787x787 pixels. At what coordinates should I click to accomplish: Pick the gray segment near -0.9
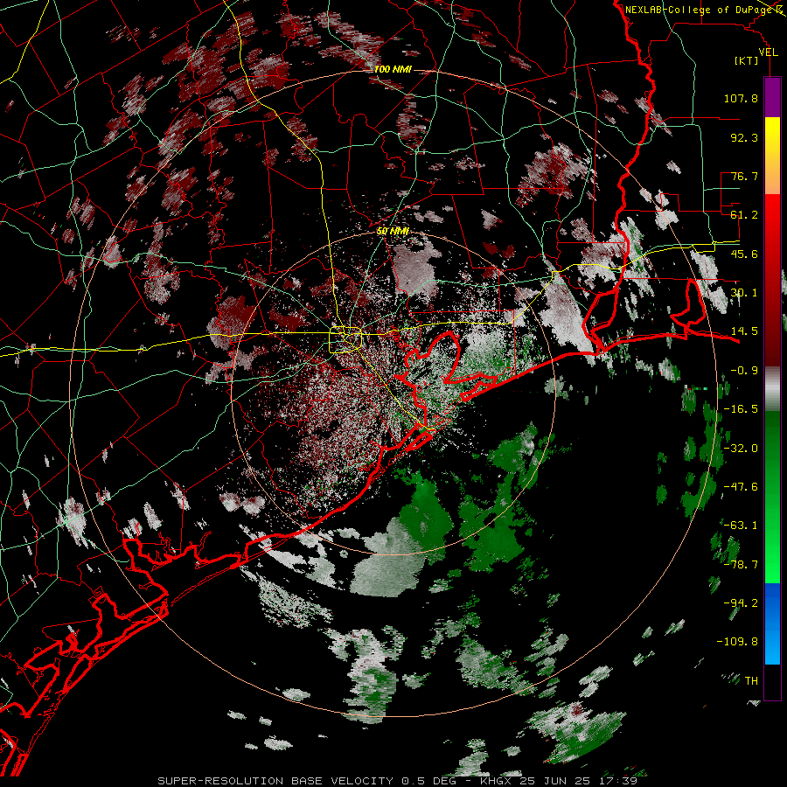pos(772,389)
